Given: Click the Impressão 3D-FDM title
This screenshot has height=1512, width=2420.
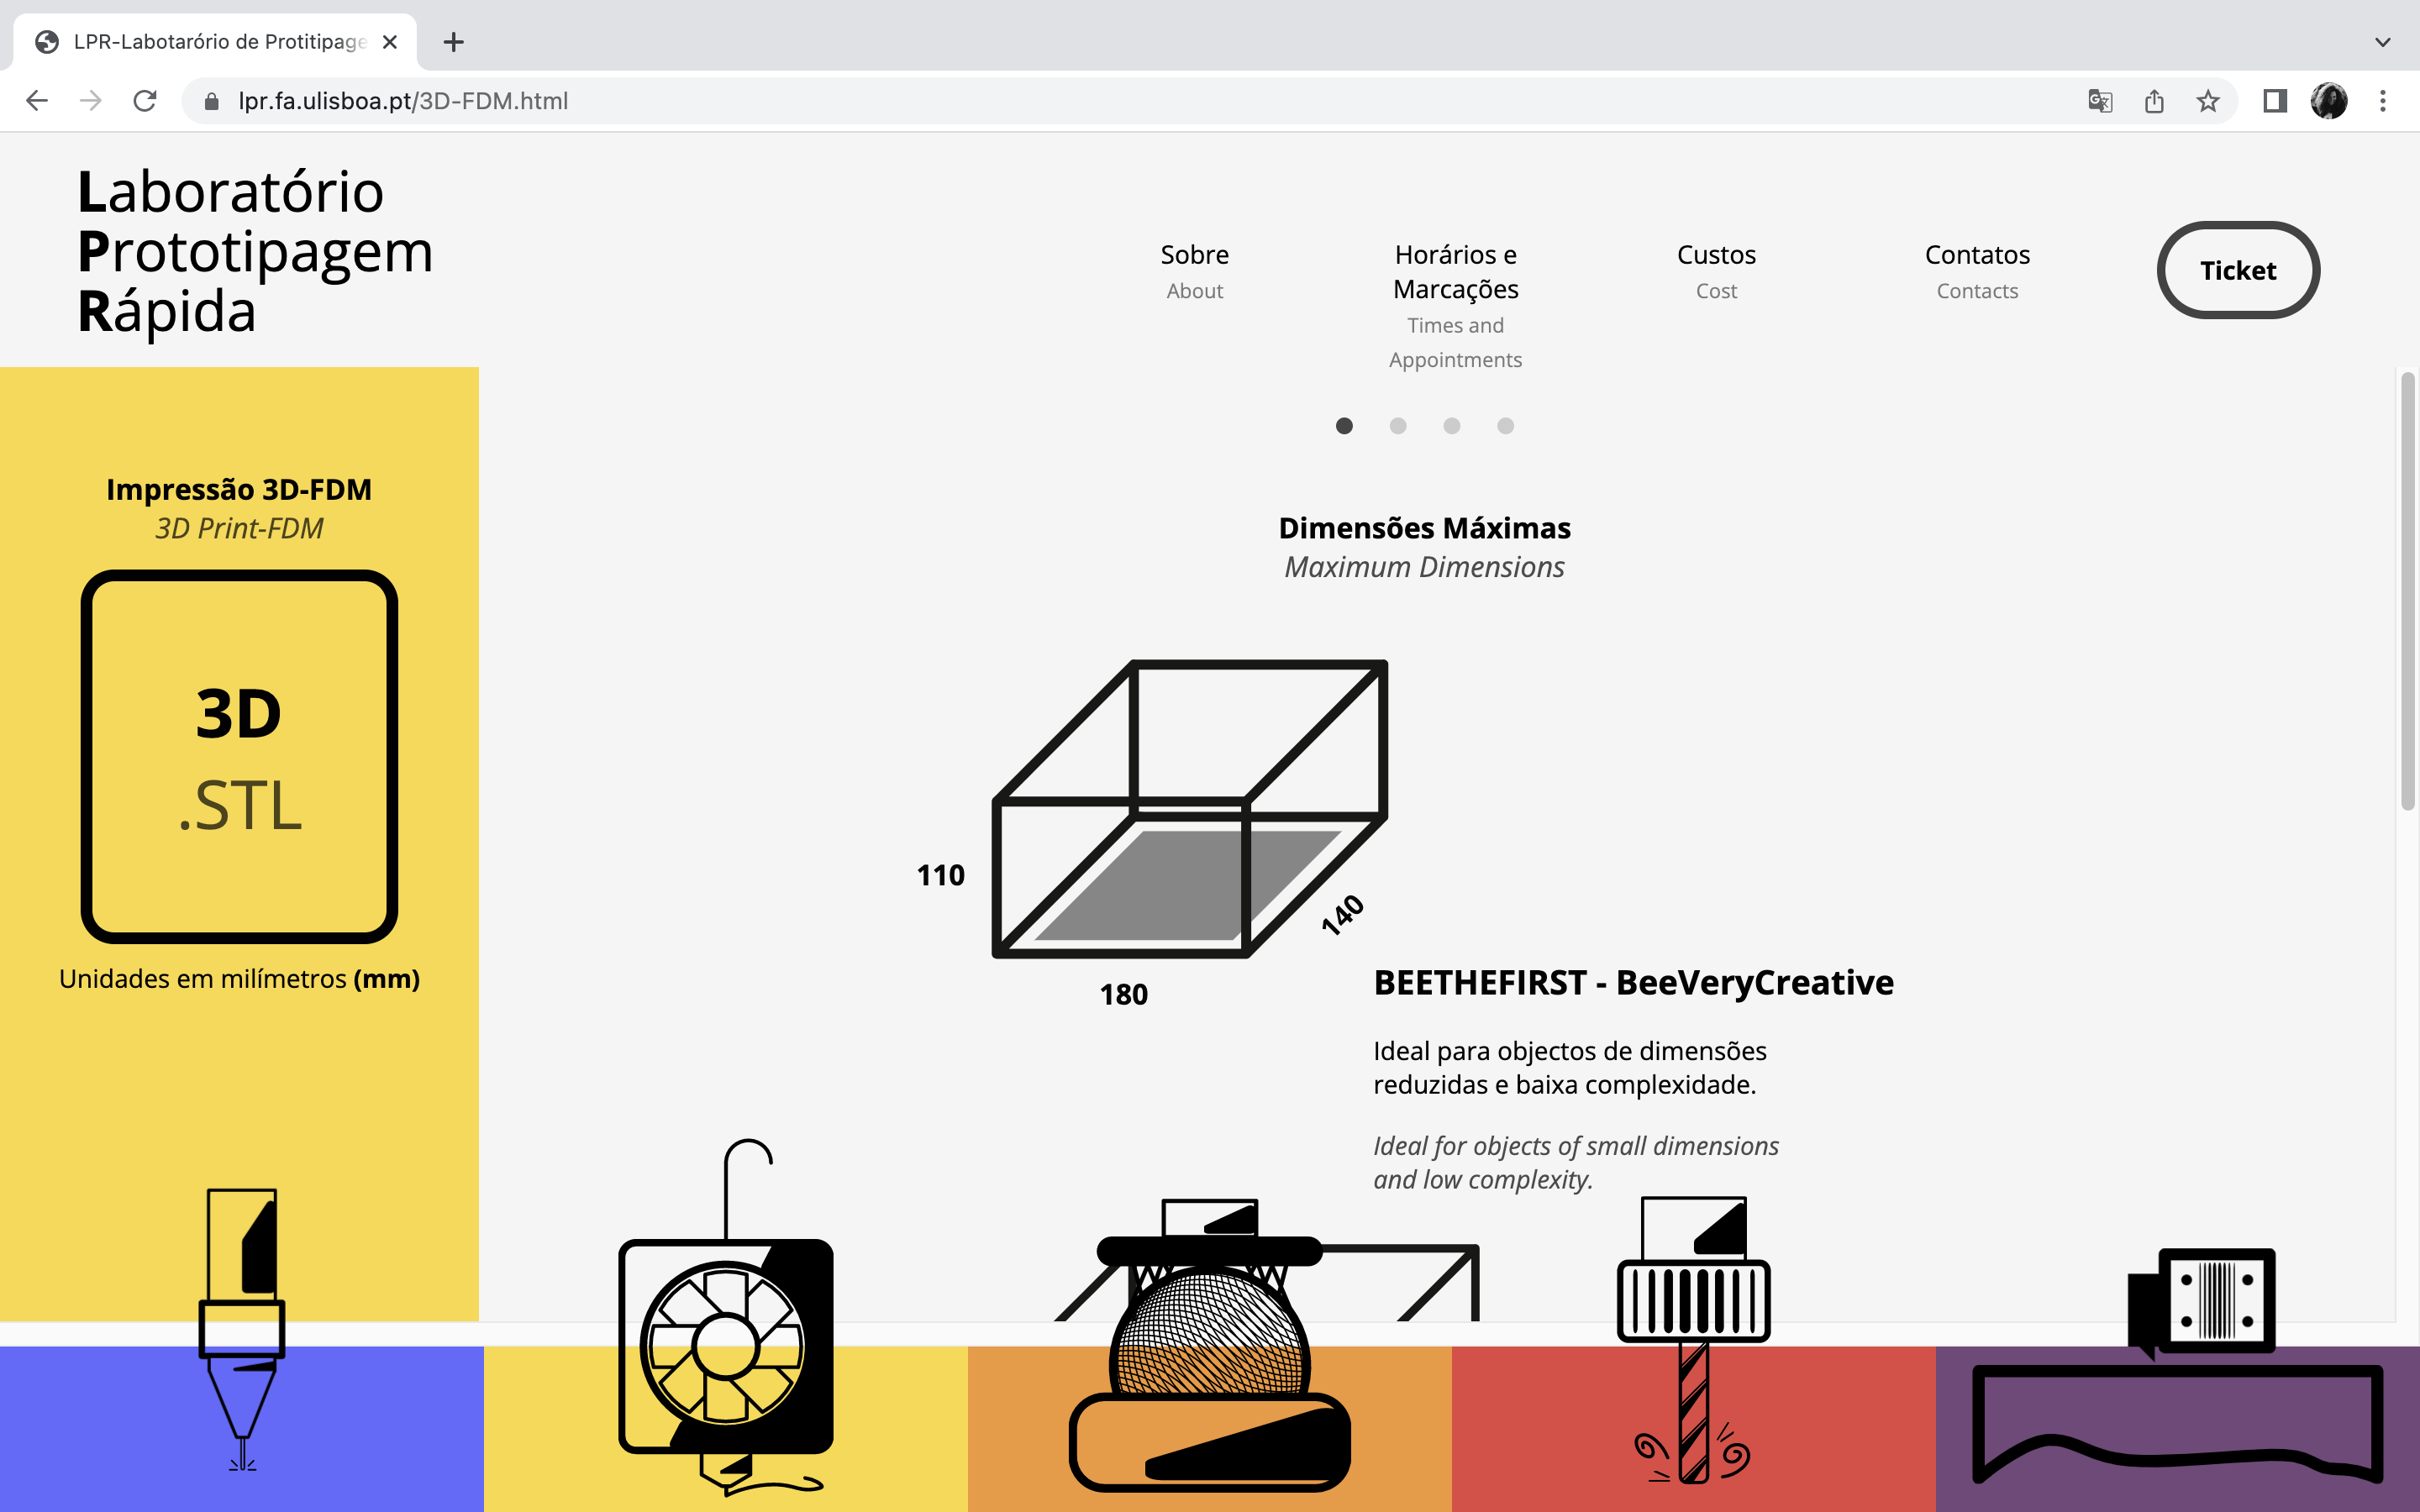Looking at the screenshot, I should point(239,489).
